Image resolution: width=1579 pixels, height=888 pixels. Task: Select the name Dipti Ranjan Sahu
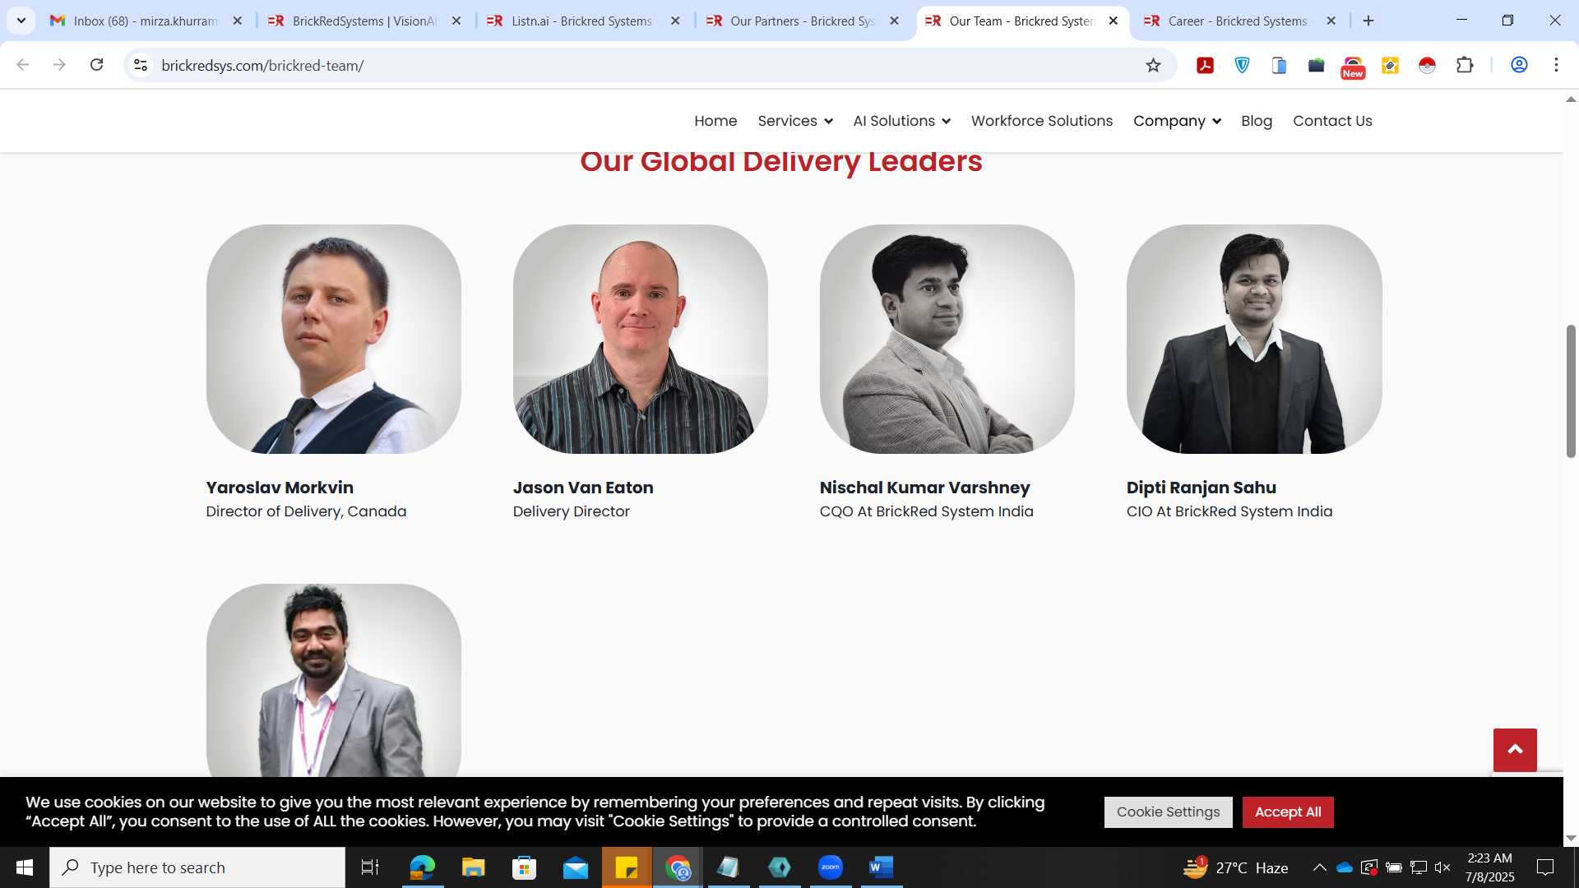tap(1201, 488)
